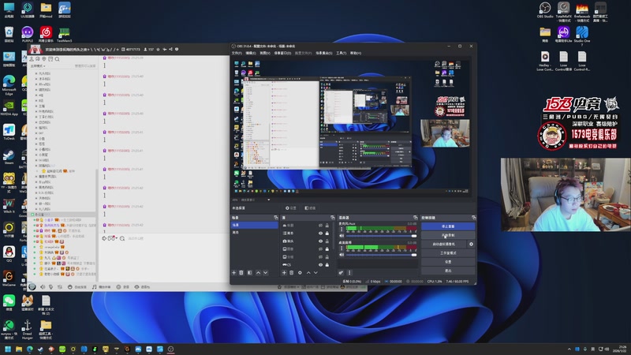Remove the selected source with trash icon
The image size is (631, 355).
(292, 272)
